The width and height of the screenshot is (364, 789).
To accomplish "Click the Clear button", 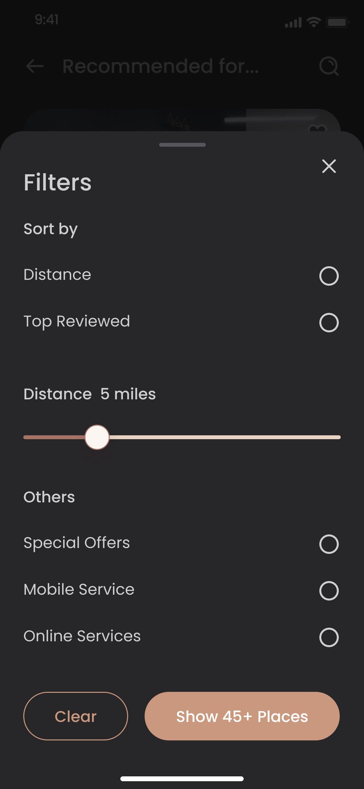I will [76, 716].
